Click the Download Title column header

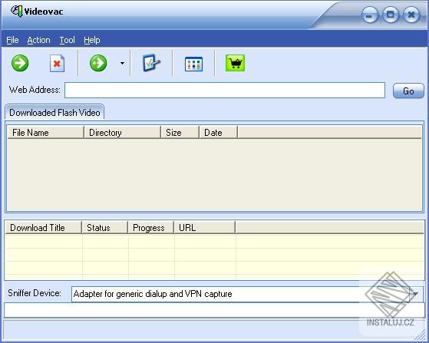(x=44, y=228)
